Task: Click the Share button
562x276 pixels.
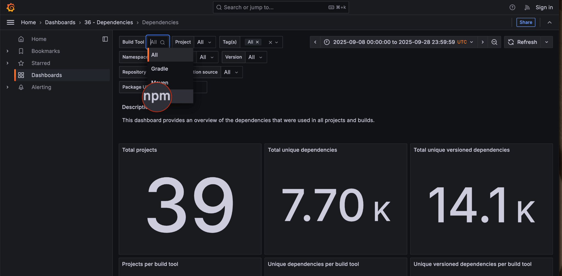Action: tap(526, 22)
